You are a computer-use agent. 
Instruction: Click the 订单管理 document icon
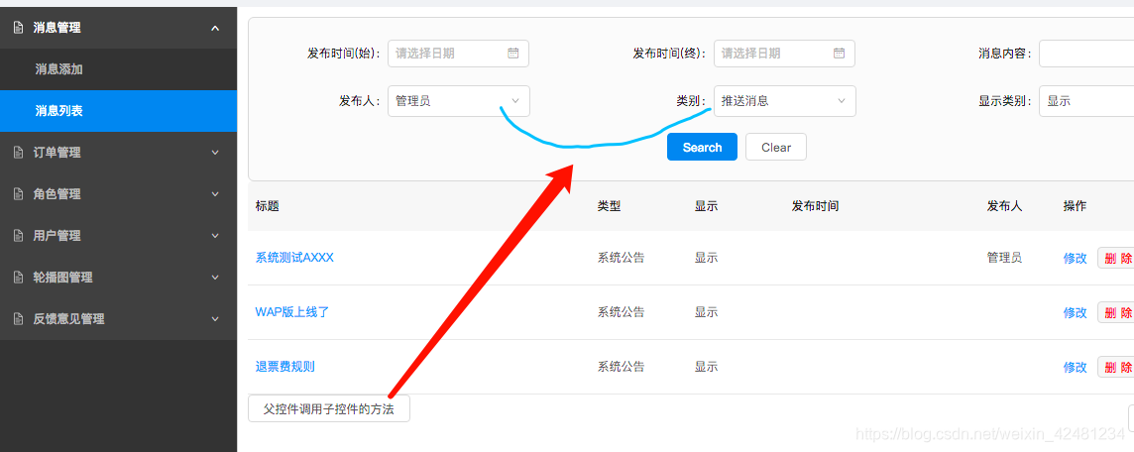[19, 153]
